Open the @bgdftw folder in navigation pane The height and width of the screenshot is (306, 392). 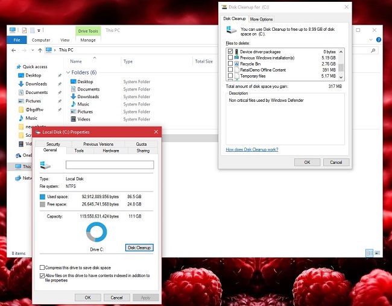tap(34, 110)
